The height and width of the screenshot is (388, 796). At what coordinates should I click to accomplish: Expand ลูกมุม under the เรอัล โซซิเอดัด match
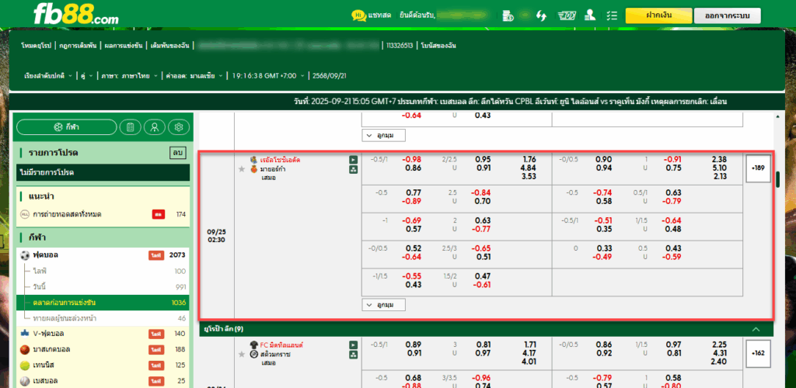tap(383, 305)
